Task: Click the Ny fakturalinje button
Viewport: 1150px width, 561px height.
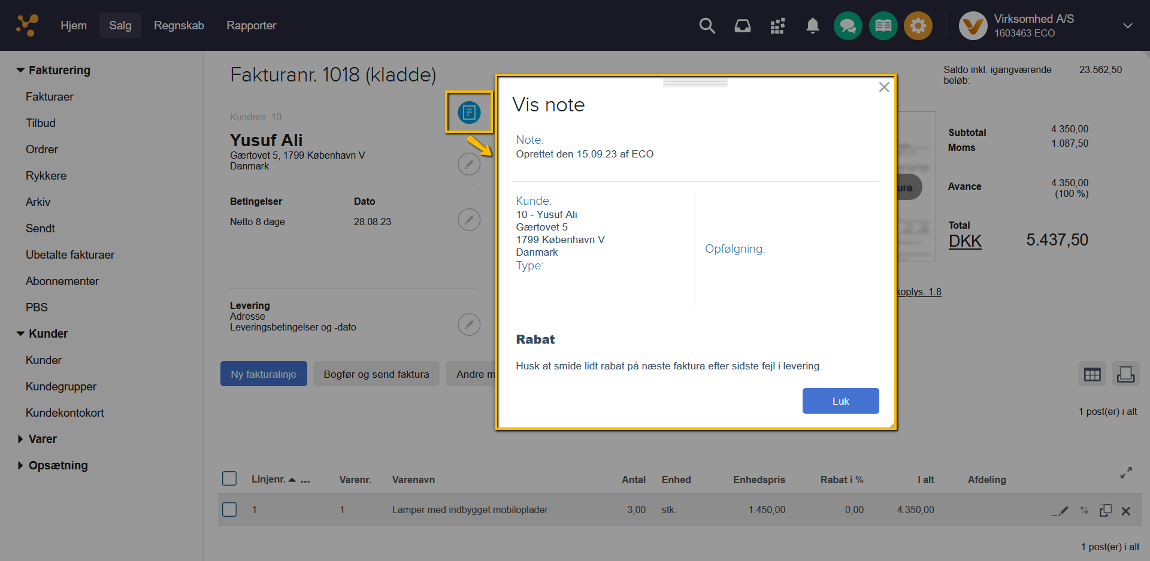Action: (x=264, y=374)
